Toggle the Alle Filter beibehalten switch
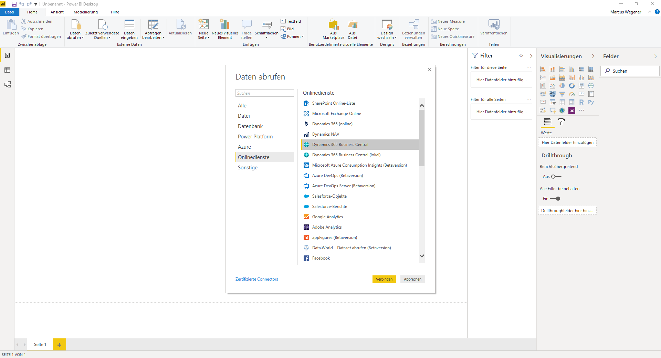 click(555, 199)
